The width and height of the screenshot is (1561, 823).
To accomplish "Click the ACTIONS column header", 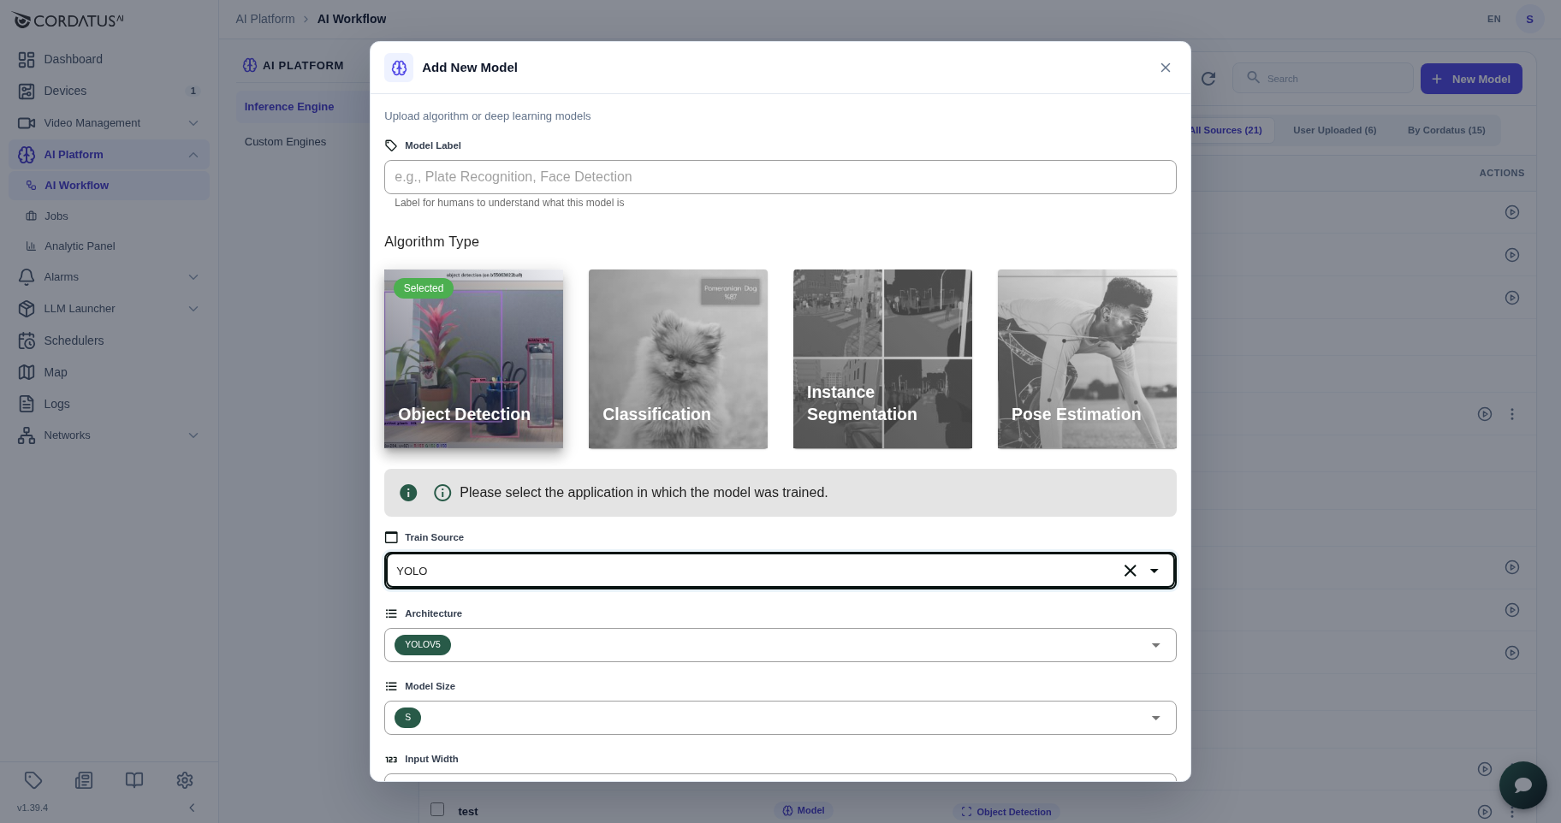I will point(1502,173).
